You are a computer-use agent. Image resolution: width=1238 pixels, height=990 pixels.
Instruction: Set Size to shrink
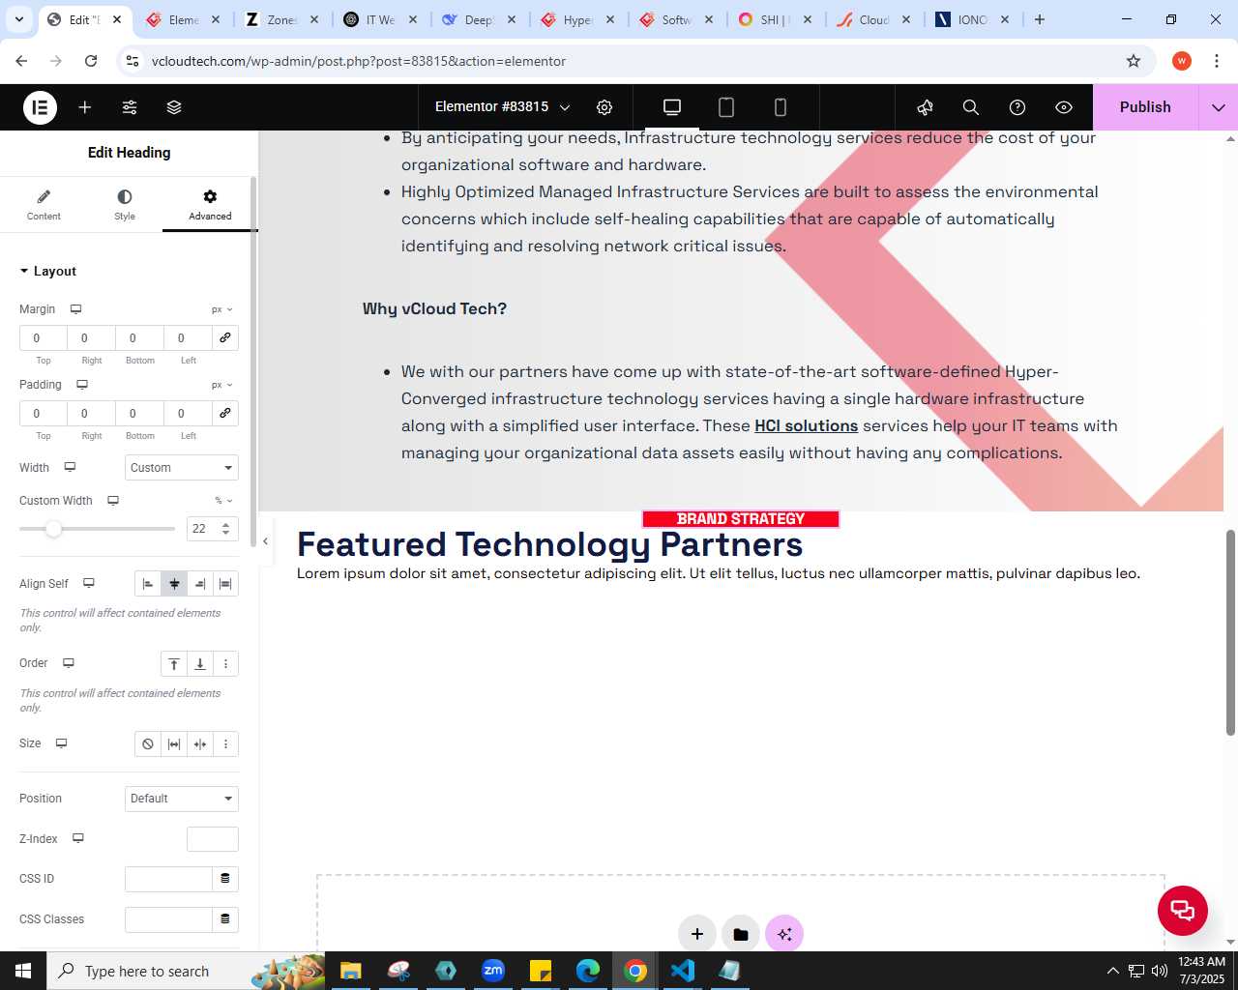click(200, 744)
